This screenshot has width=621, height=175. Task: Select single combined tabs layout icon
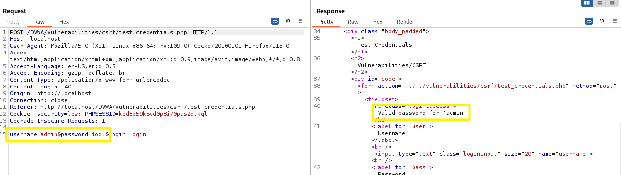612,3
